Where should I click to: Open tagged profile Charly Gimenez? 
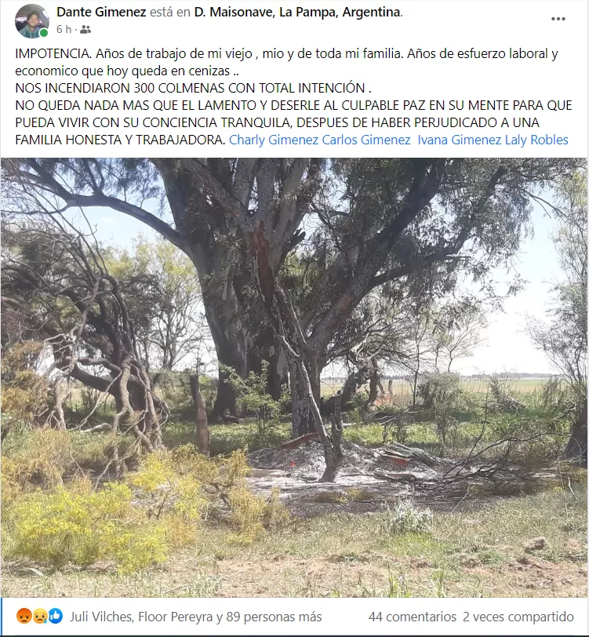coord(274,140)
